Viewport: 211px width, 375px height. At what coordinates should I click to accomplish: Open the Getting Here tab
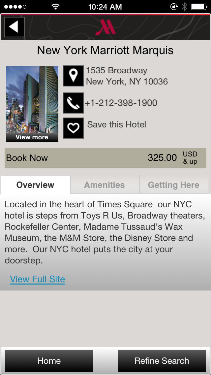point(174,185)
